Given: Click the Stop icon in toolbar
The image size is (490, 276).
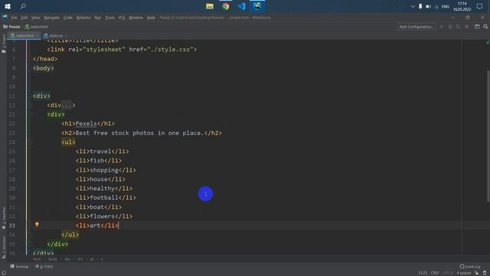Looking at the screenshot, I should [x=467, y=27].
